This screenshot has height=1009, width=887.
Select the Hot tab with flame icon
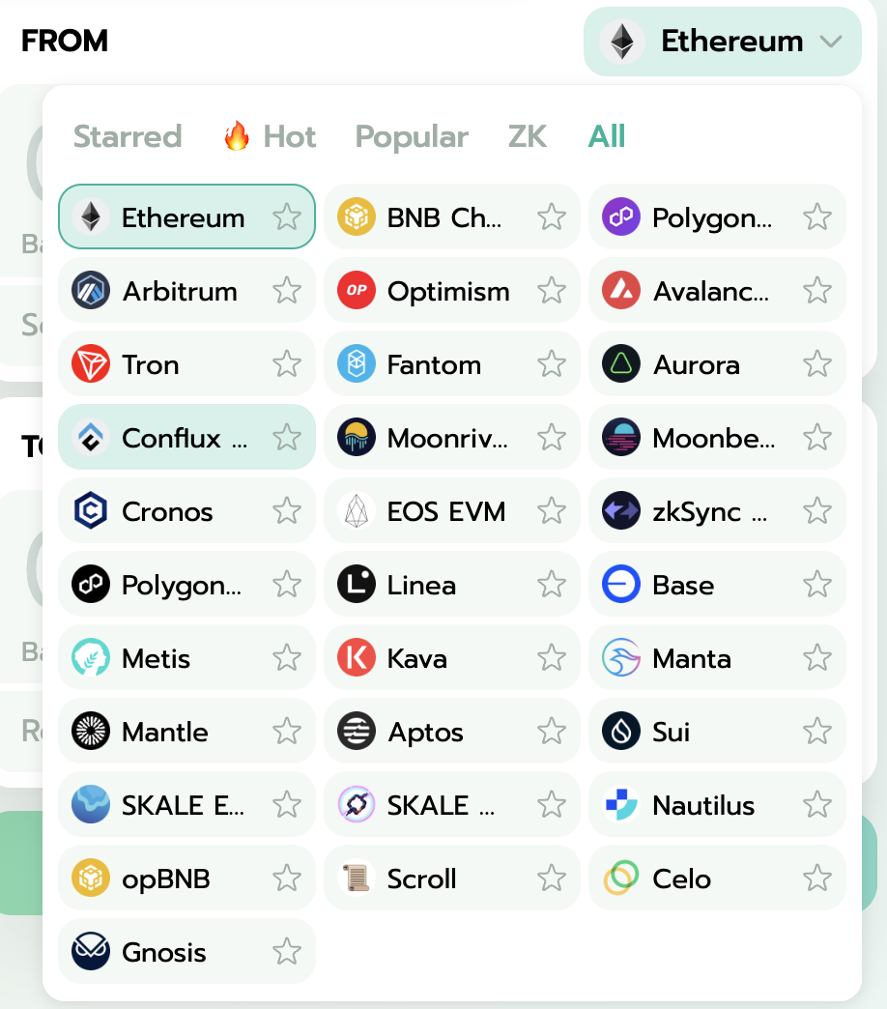click(x=269, y=136)
